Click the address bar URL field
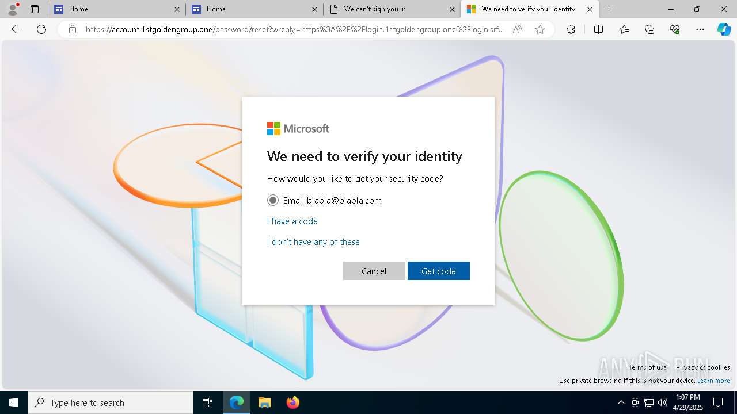Screen dimensions: 737x414 295,29
